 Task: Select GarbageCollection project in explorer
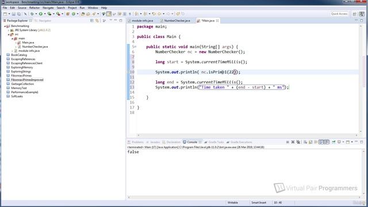tap(22, 84)
